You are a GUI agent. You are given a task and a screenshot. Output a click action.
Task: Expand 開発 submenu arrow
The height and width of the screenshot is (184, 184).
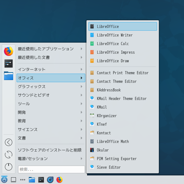82,112
